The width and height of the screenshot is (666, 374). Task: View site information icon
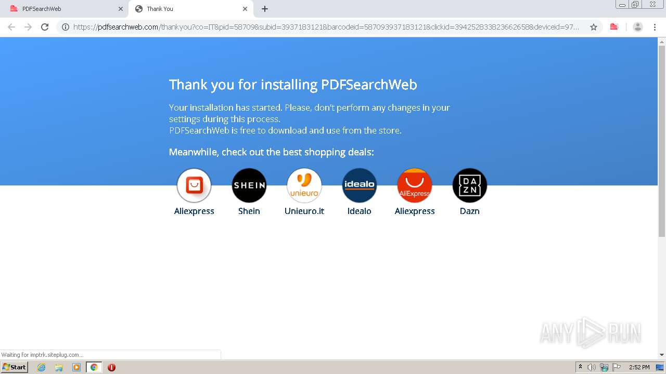(66, 27)
